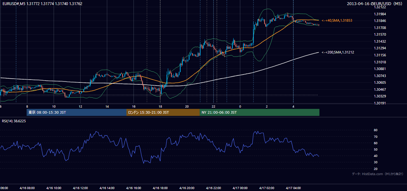Select the Tokyo 08:00-15:30 JST session bar
Viewport: 407px width, 191px height.
[x=76, y=112]
